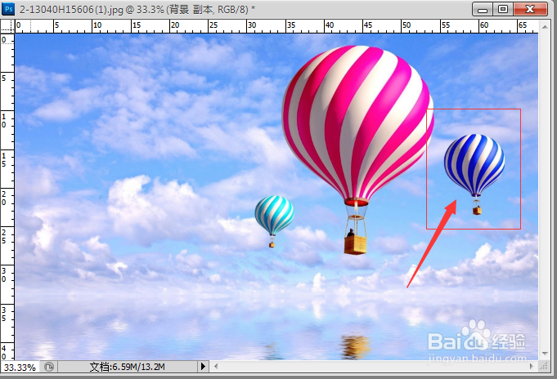The height and width of the screenshot is (379, 557).
Task: Click the 33.33% zoom level field
Action: (x=20, y=368)
